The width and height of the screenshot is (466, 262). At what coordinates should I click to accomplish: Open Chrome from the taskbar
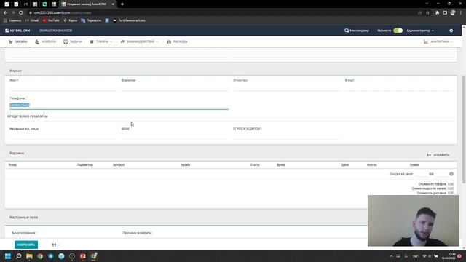(x=40, y=256)
